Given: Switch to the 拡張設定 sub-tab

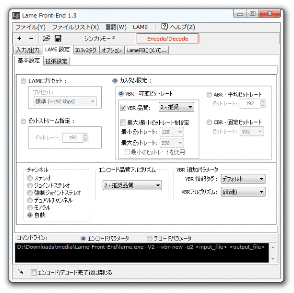Looking at the screenshot, I should pyautogui.click(x=56, y=61).
